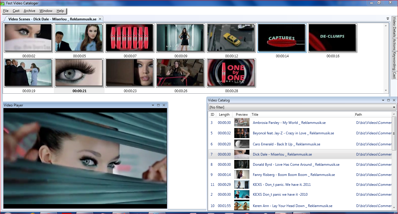Open Video Catalog panel options dropdown

point(383,100)
